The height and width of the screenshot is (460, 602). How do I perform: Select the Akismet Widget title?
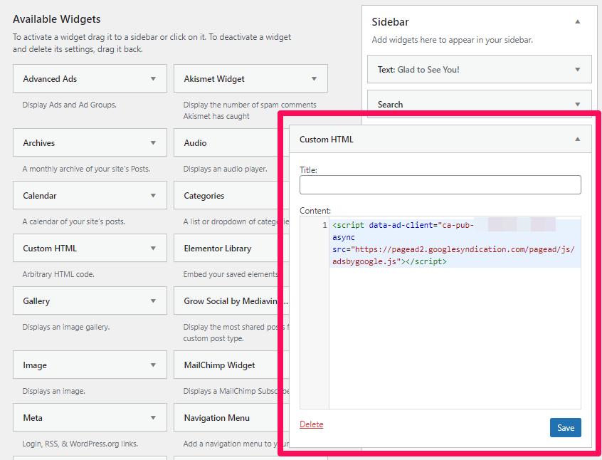(x=214, y=79)
